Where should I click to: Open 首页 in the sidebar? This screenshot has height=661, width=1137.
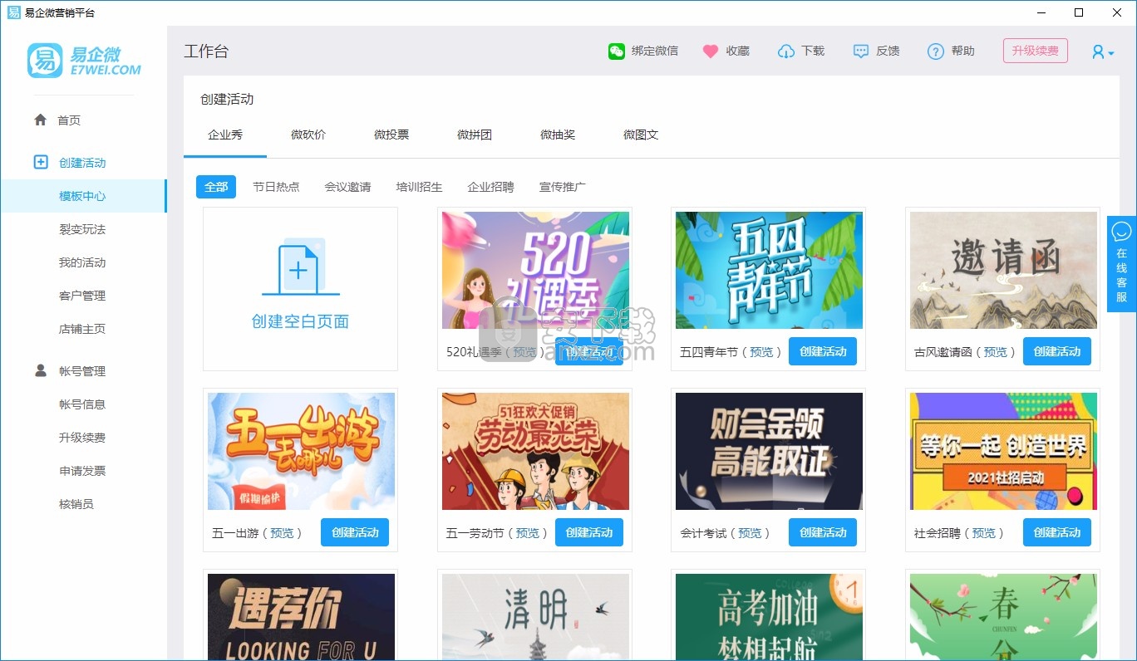pyautogui.click(x=69, y=120)
